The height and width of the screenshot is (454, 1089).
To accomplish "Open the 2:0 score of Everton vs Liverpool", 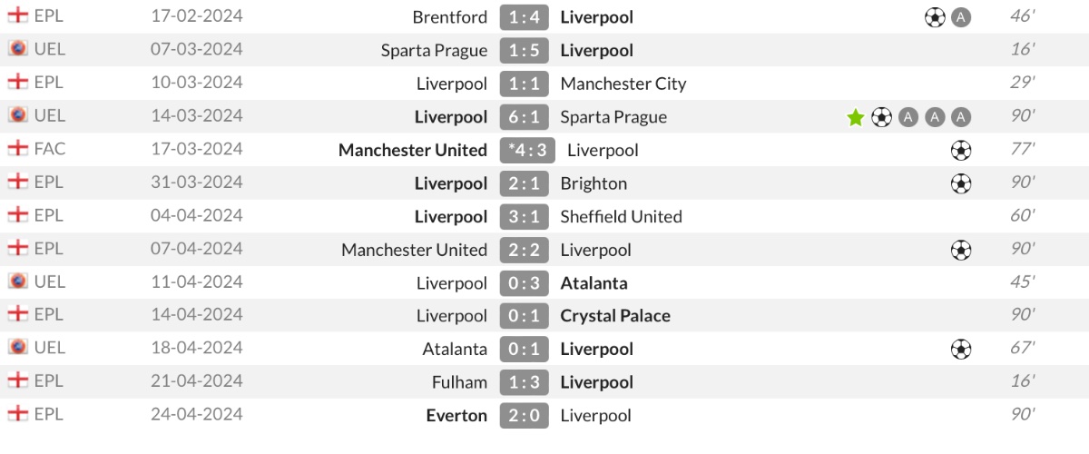I will click(x=525, y=415).
